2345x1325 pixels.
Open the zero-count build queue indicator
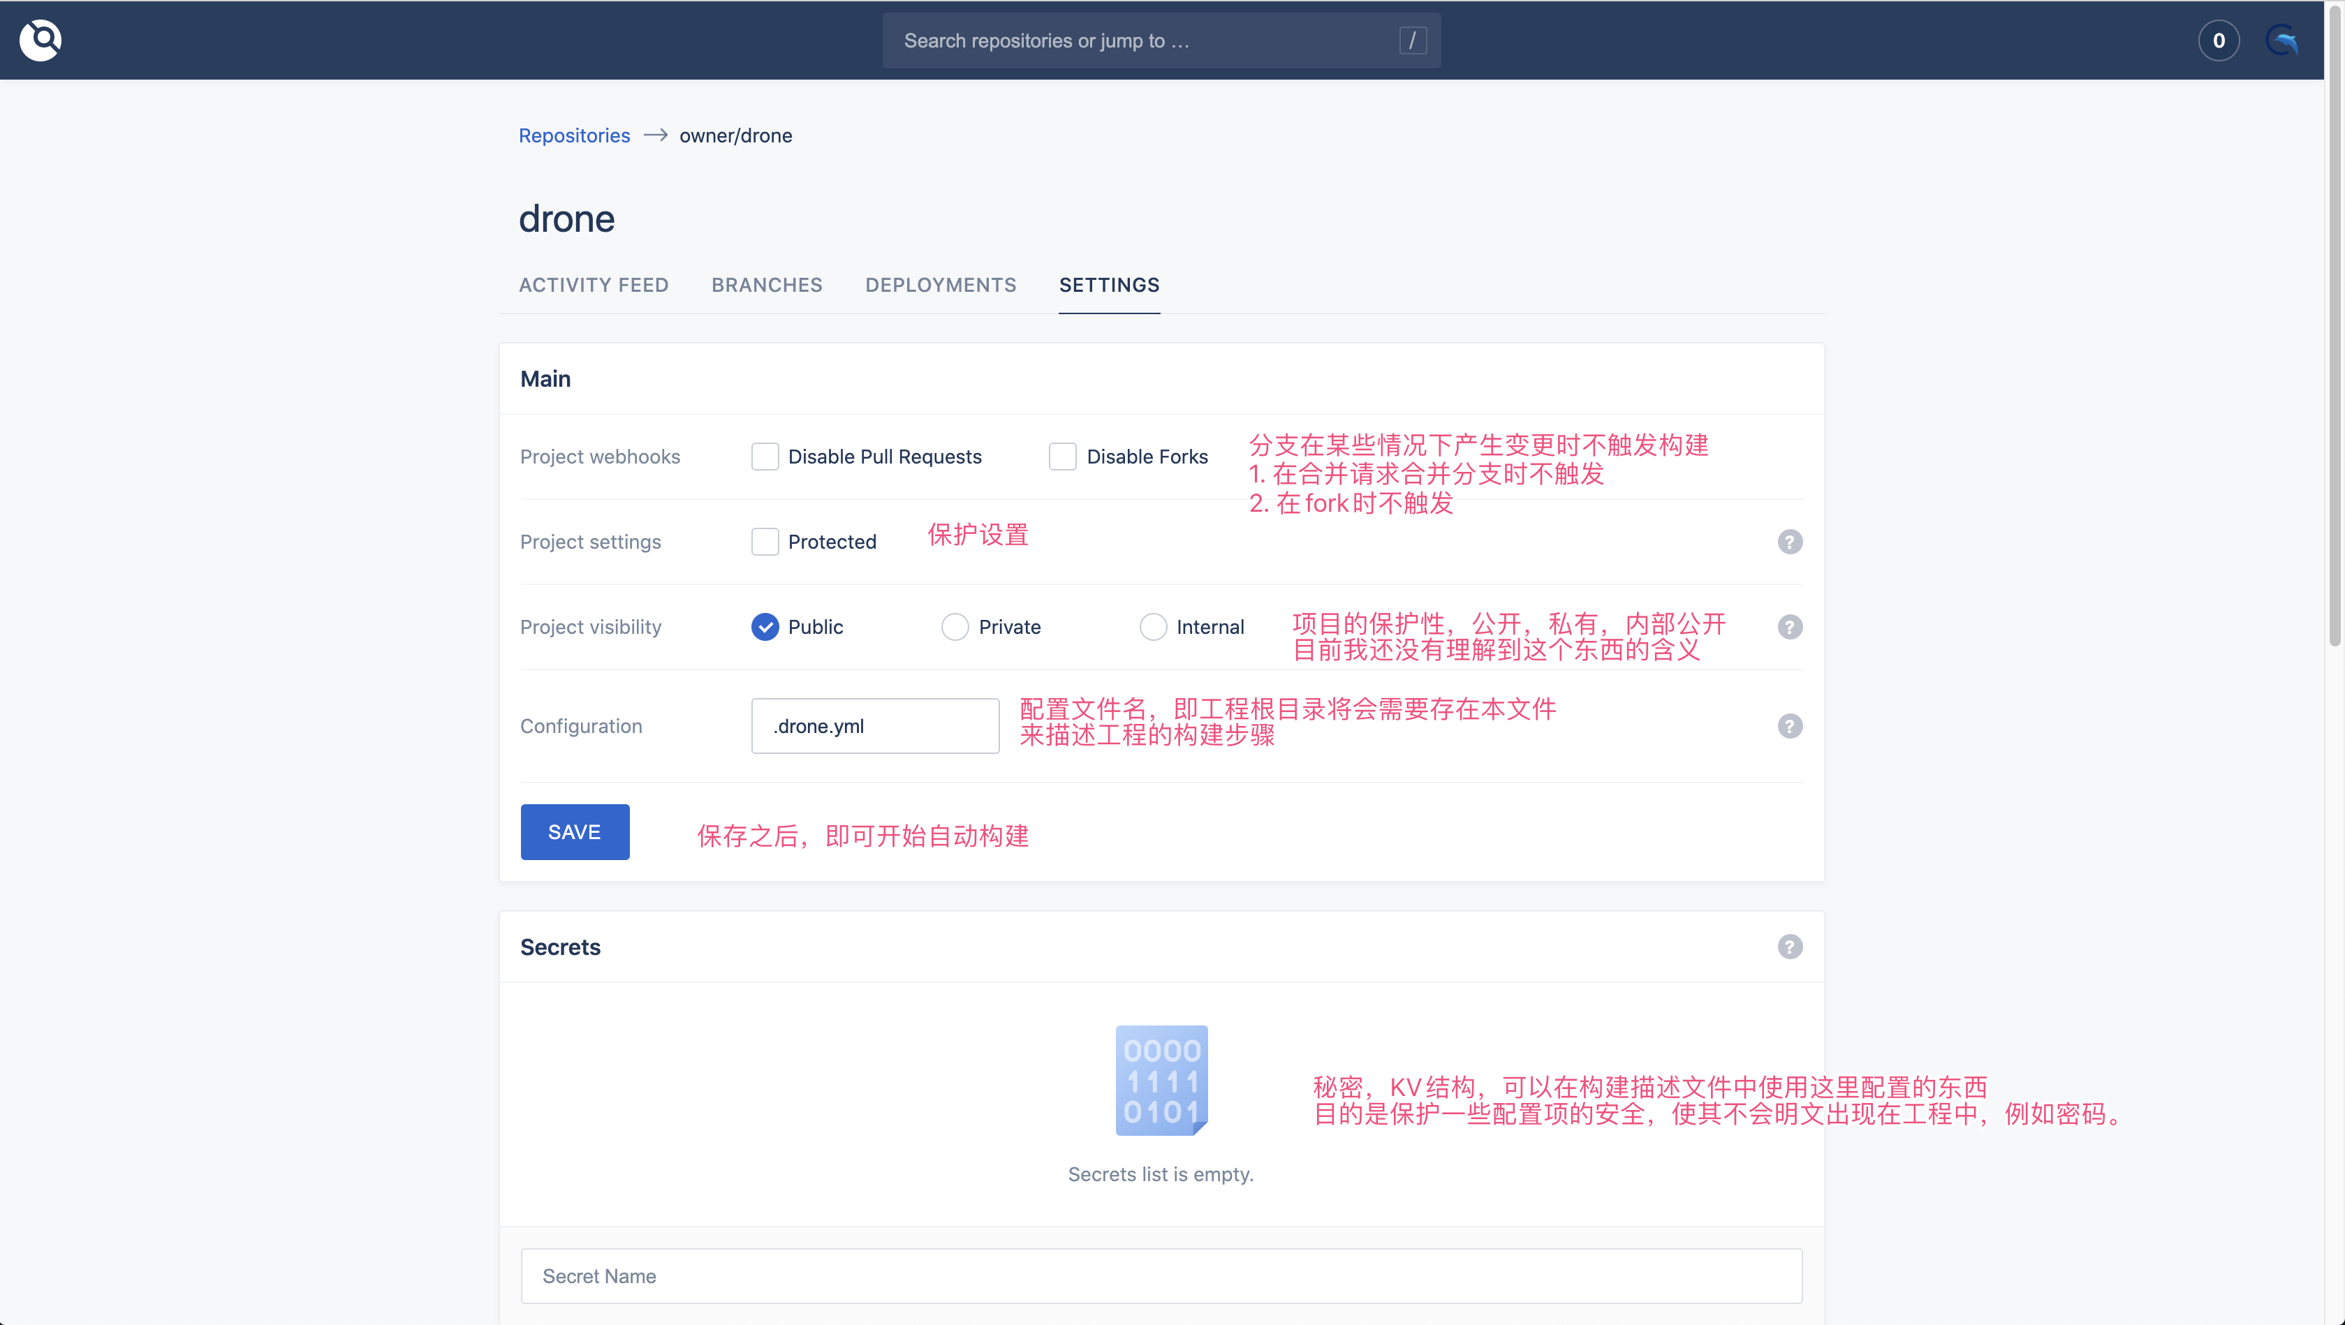click(2219, 40)
